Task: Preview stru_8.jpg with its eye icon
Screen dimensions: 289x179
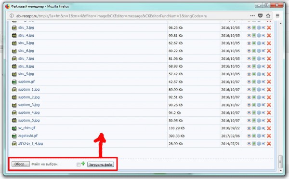Action: [x=249, y=66]
